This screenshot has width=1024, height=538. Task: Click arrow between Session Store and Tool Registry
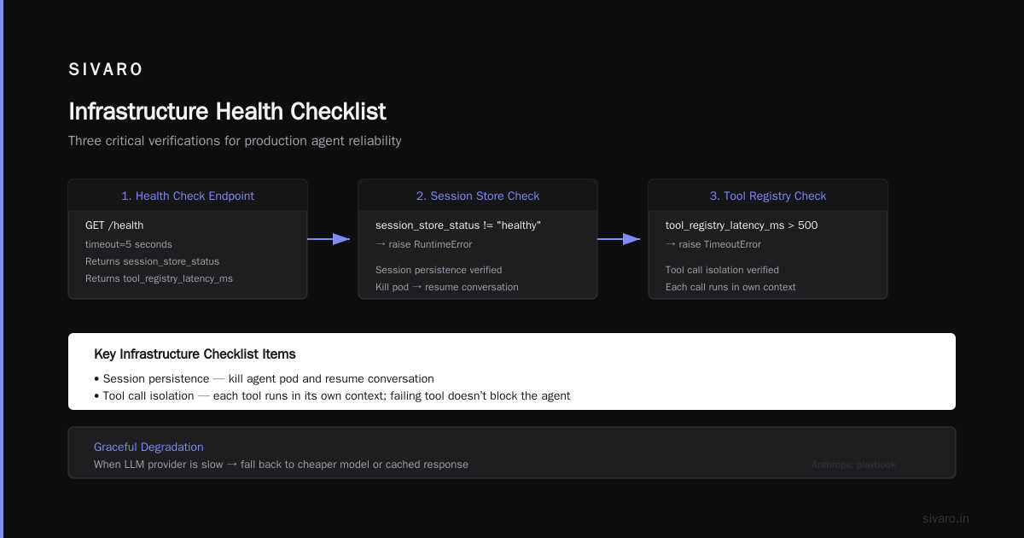[619, 239]
